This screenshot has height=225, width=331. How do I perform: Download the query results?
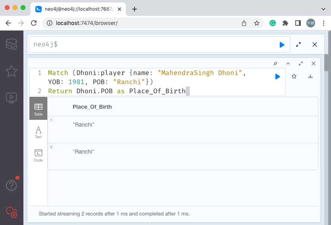[310, 76]
